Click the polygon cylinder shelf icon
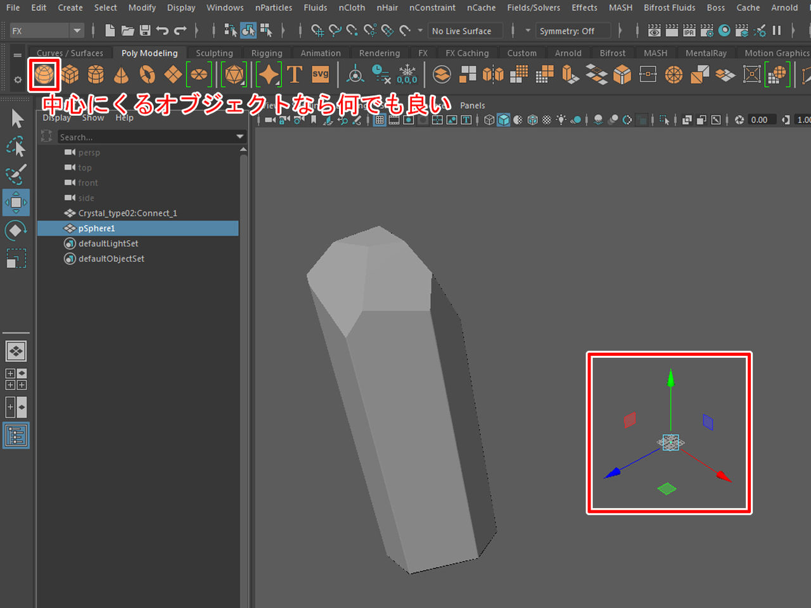 pos(96,75)
